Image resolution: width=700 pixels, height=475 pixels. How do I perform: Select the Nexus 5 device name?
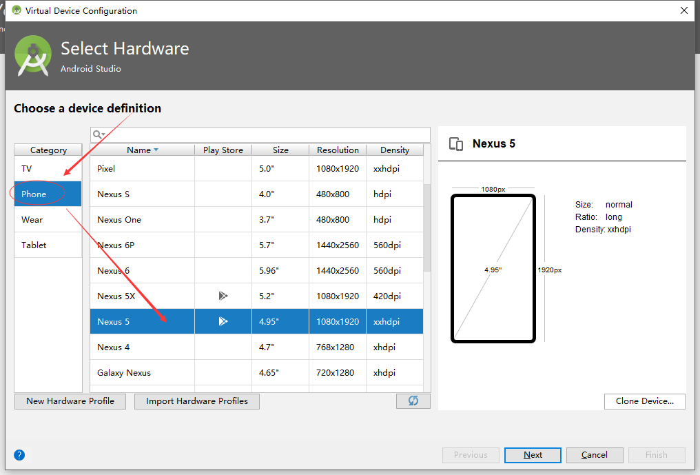pos(114,322)
